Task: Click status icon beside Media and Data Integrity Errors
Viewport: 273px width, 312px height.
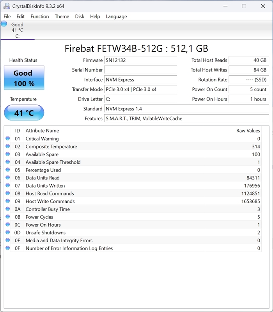Action: point(8,240)
